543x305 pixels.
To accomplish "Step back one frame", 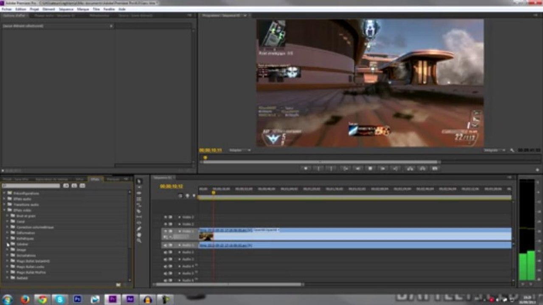I will tap(357, 168).
